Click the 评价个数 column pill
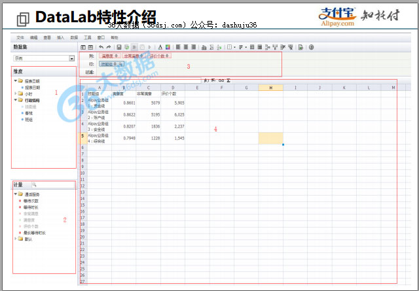The width and height of the screenshot is (419, 291). tap(160, 56)
